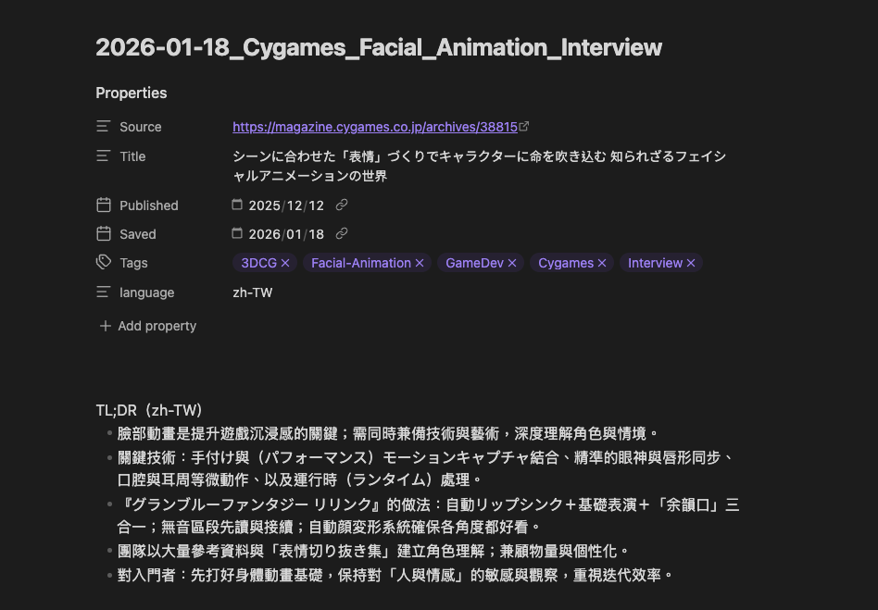Open the daily note link beside Saved date
Viewport: 878px width, 610px height.
[x=342, y=234]
